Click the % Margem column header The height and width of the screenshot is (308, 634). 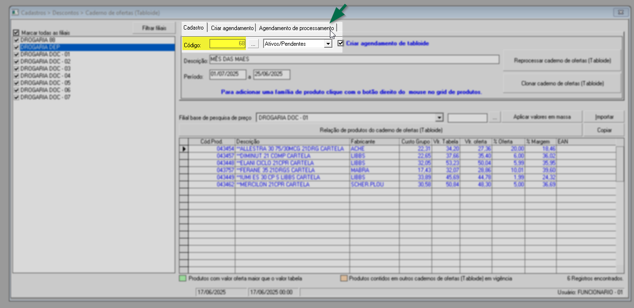(x=541, y=142)
